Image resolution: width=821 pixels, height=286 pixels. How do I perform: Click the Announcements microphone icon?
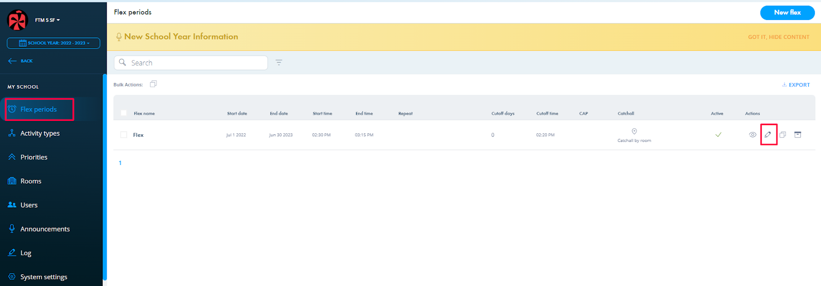click(12, 229)
